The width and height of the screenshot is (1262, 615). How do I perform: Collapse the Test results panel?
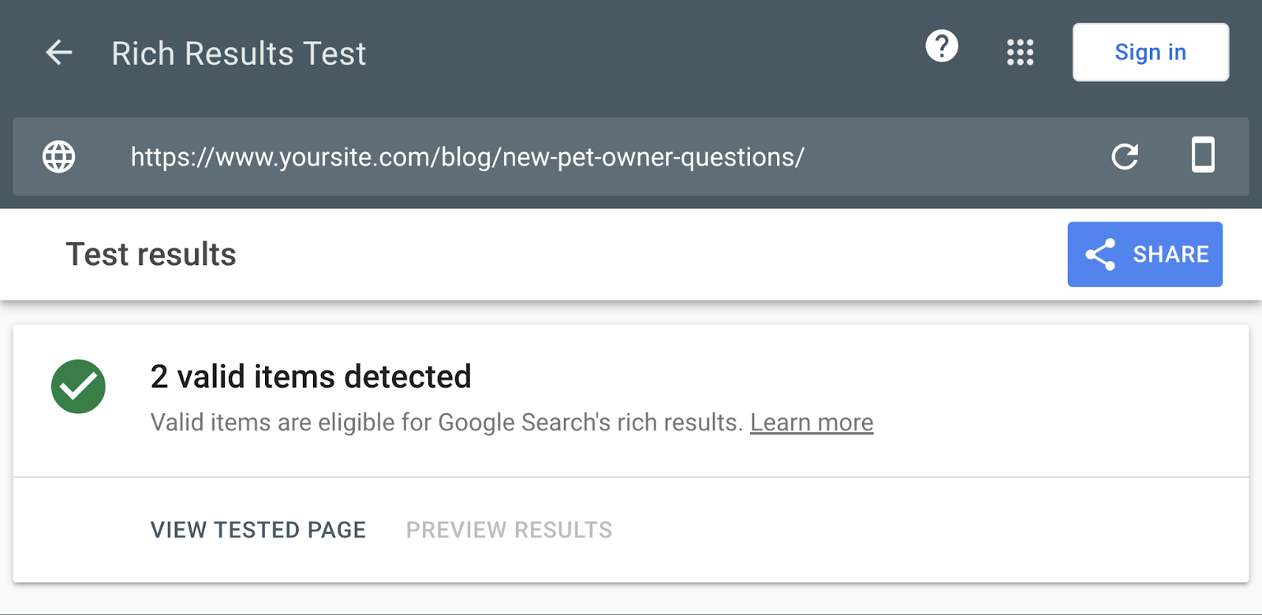(151, 254)
